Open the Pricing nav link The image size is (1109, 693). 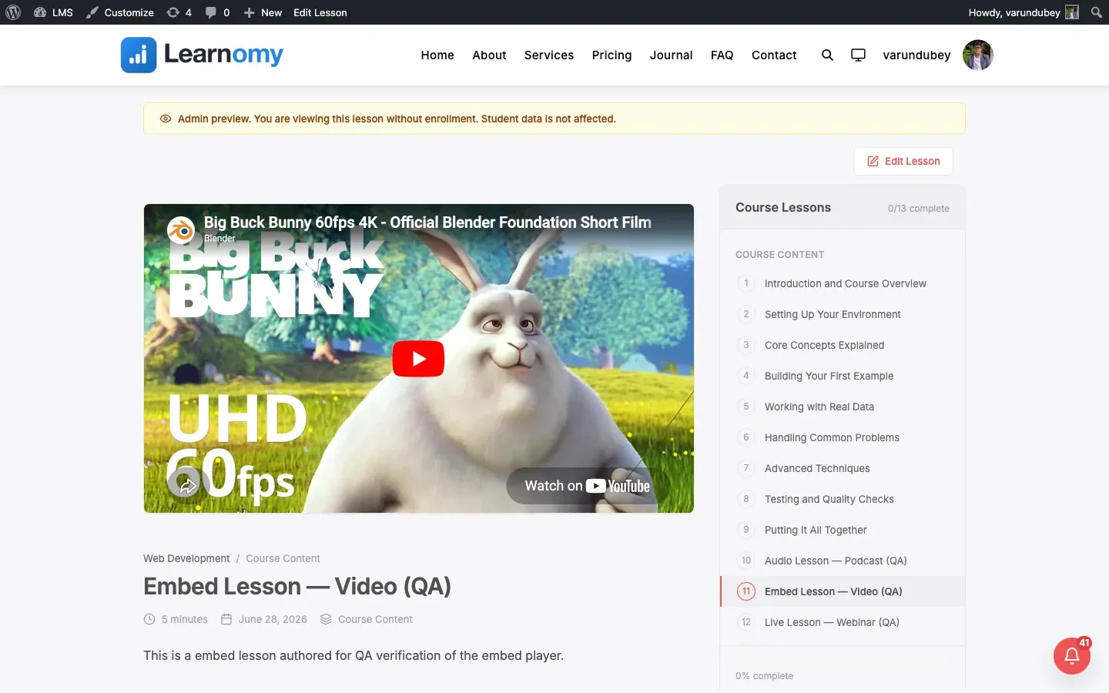pyautogui.click(x=611, y=55)
